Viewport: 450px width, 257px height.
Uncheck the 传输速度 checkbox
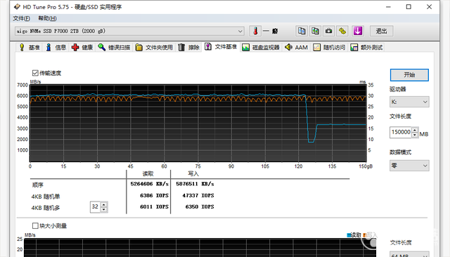click(35, 73)
